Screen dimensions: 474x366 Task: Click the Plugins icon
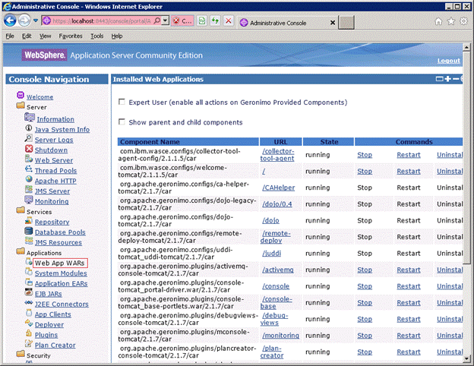click(29, 333)
